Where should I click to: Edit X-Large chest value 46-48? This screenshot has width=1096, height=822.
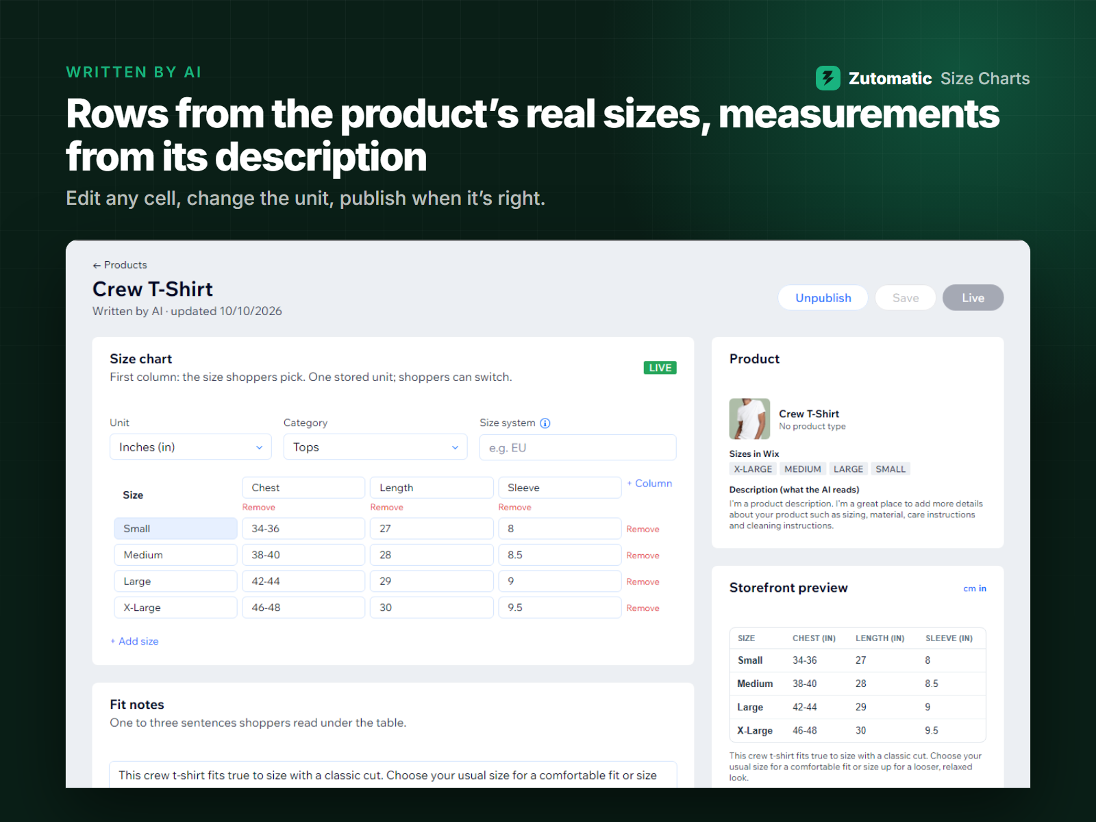(303, 608)
